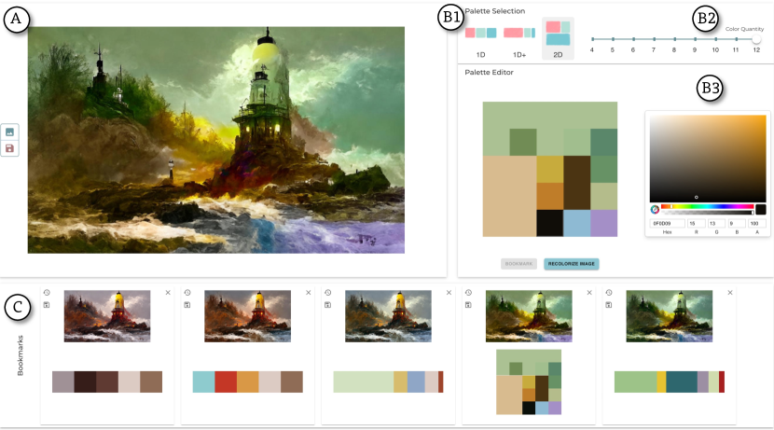Click the Bookmark button
Image resolution: width=774 pixels, height=430 pixels.
518,264
